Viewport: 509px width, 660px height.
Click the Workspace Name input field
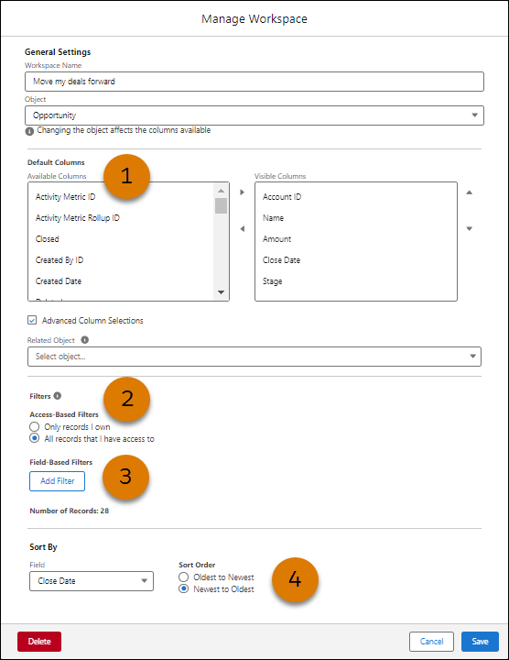click(x=254, y=82)
